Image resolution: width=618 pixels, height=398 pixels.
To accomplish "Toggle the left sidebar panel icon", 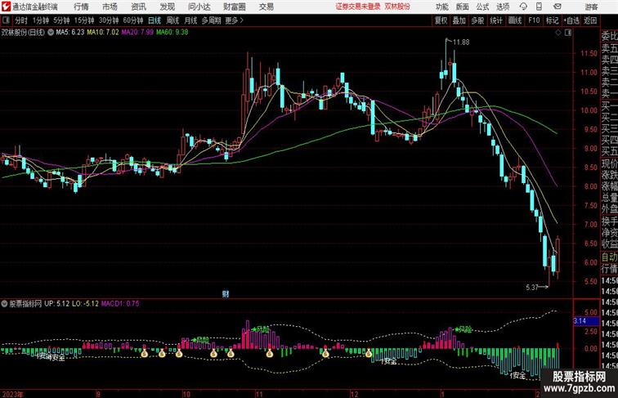I will tap(6, 20).
